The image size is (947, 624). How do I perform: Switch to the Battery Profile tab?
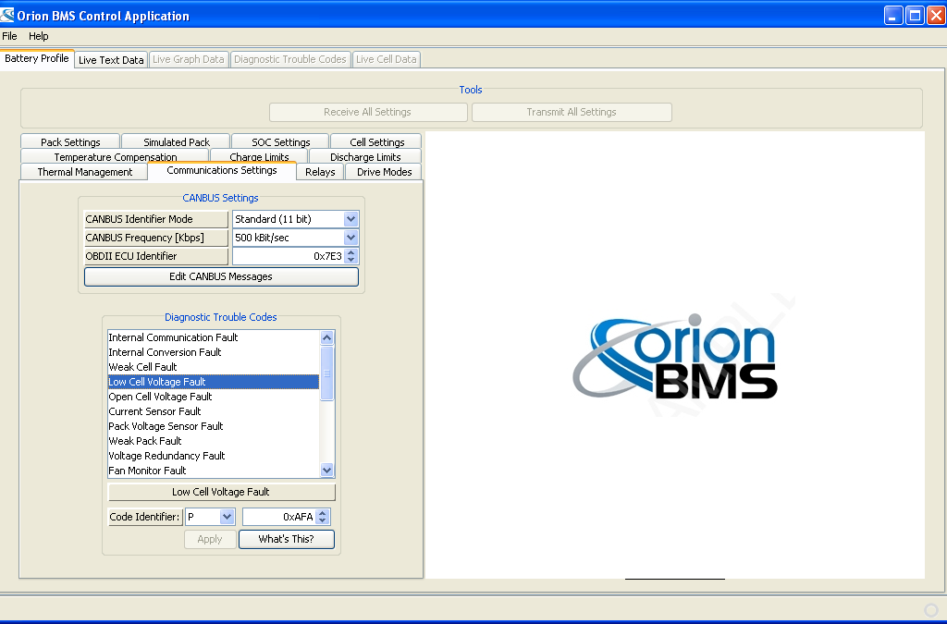pos(37,58)
